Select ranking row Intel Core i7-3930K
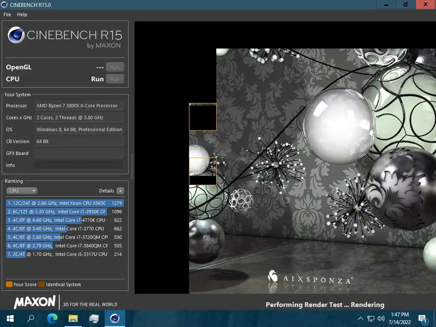 [65, 212]
